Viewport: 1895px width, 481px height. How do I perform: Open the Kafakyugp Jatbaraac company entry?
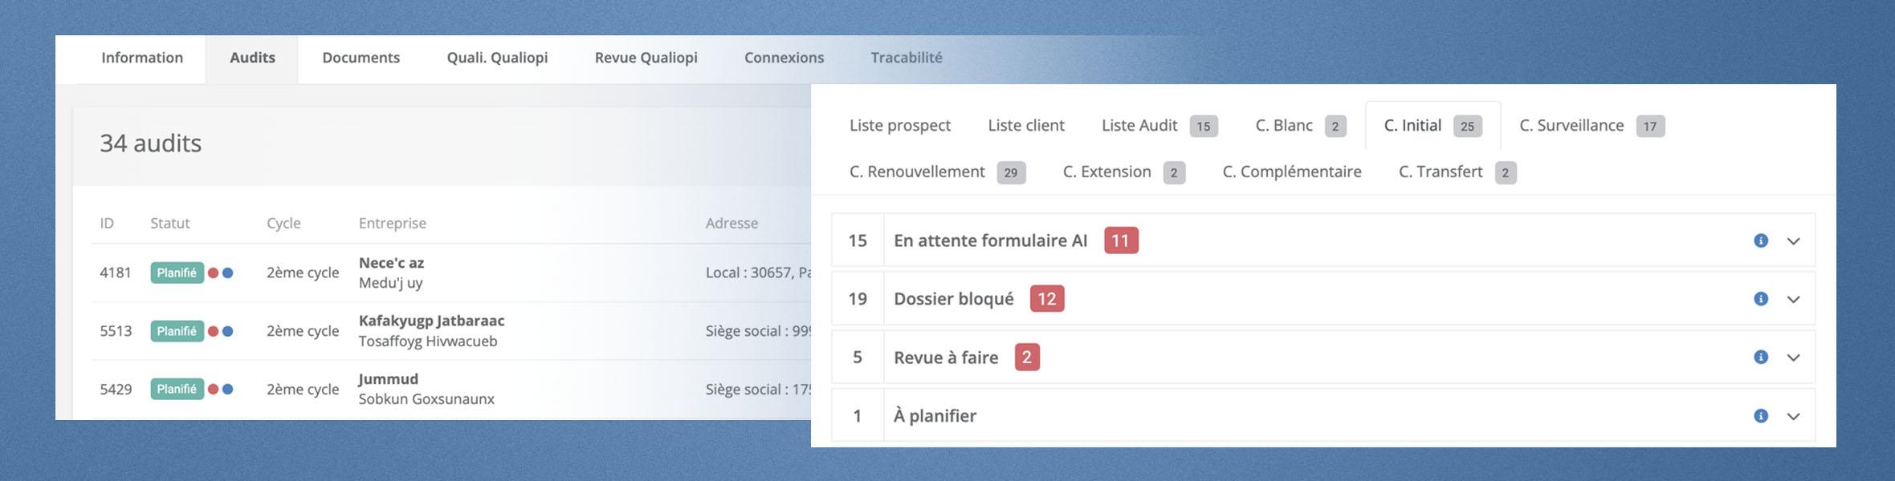(431, 321)
